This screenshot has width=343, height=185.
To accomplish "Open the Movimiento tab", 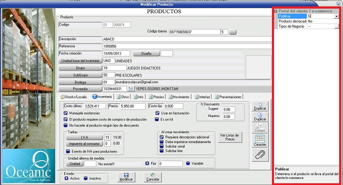I will (179, 97).
